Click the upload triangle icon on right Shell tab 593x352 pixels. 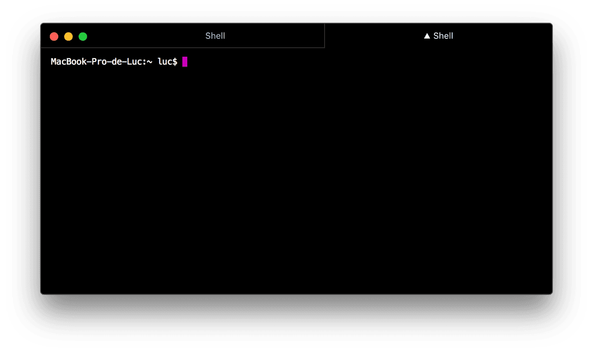pos(426,35)
